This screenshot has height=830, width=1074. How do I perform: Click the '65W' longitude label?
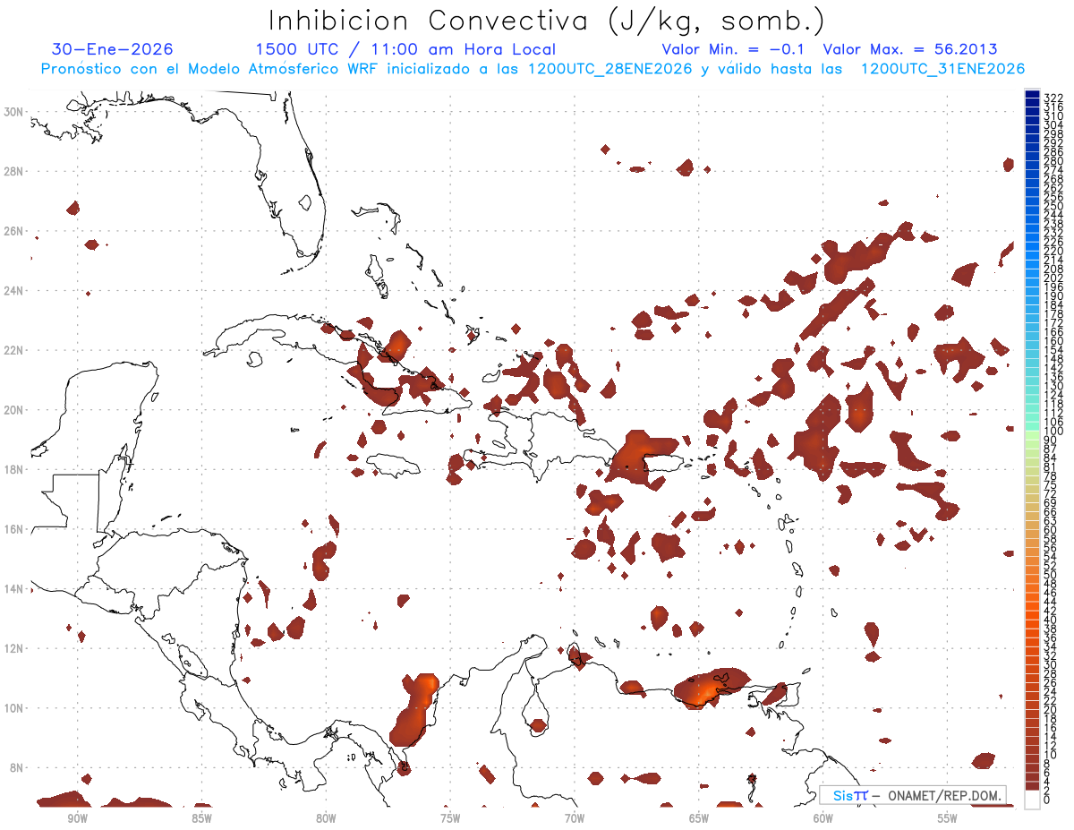click(x=699, y=817)
